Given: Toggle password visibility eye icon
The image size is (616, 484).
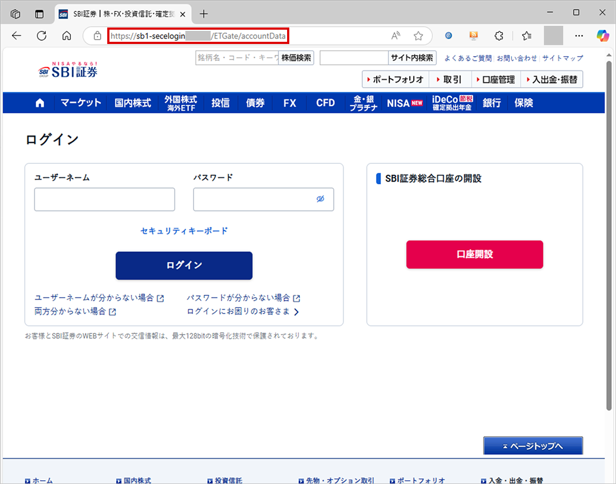Looking at the screenshot, I should pos(320,199).
